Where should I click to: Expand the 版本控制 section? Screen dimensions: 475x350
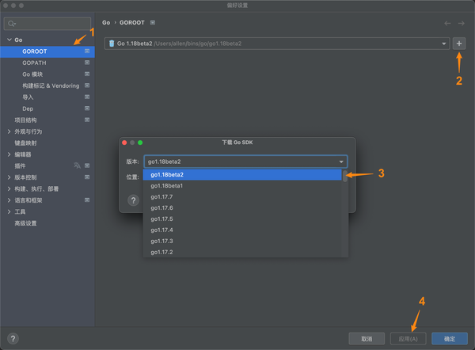9,177
